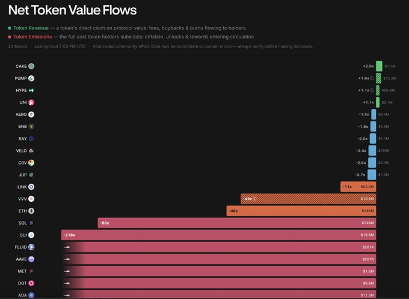Click the MET token logo icon

(31, 271)
